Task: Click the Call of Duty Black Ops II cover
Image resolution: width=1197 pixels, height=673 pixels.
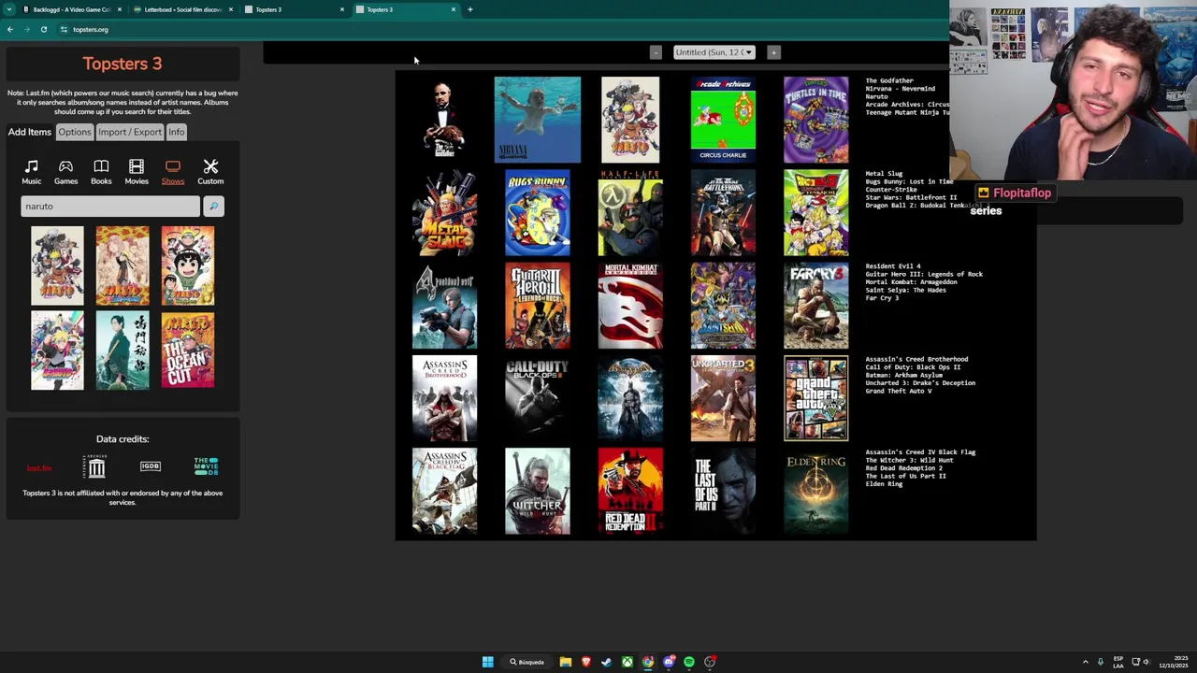Action: [538, 398]
